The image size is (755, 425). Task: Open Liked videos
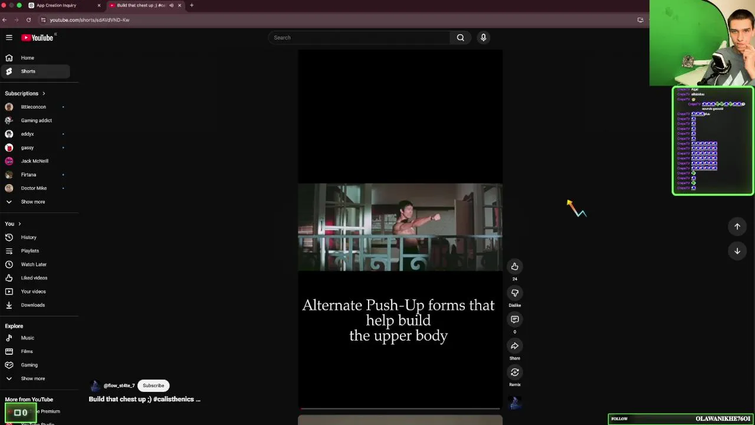pyautogui.click(x=35, y=278)
